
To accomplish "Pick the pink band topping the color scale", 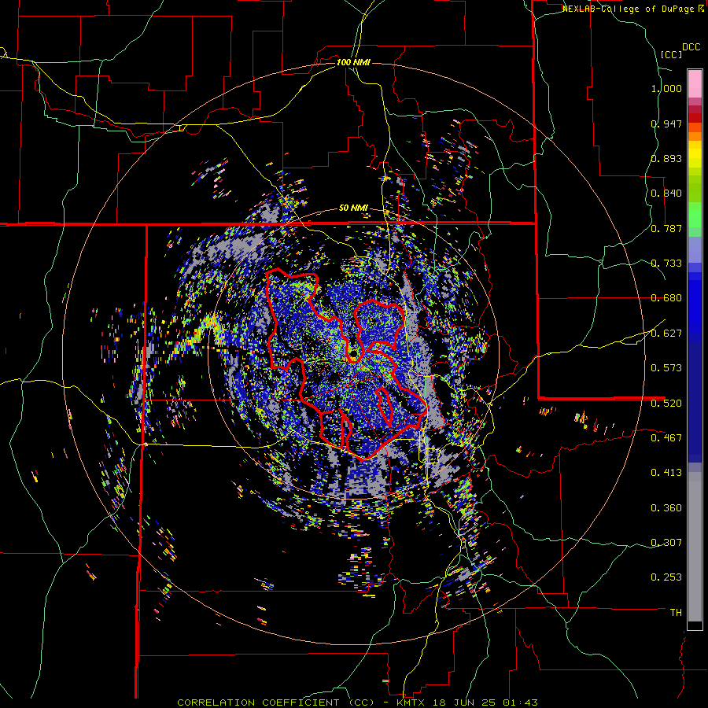I will coord(695,83).
